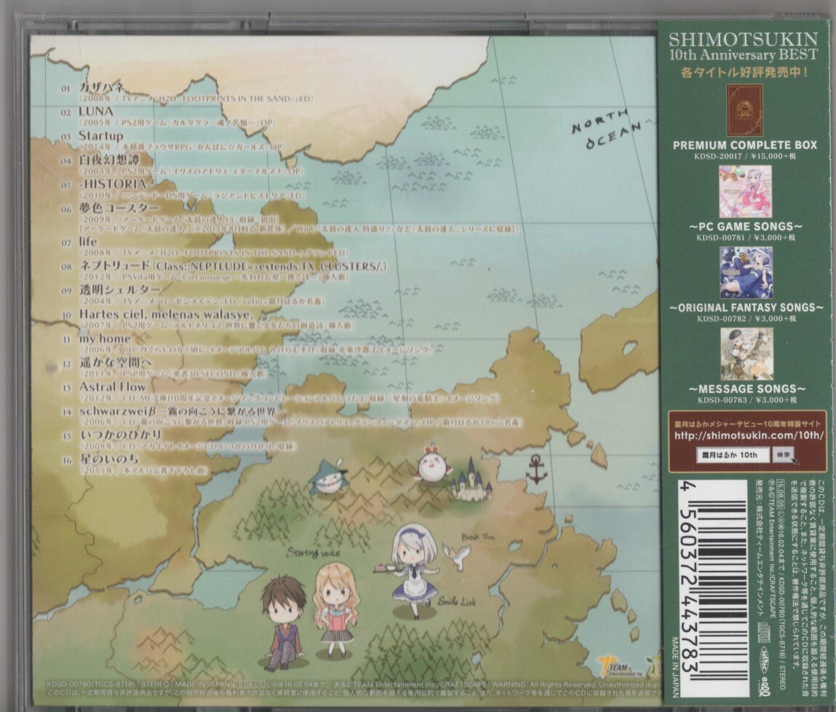Viewport: 836px width, 712px height.
Task: Click the KDSD-00782 / ¥3,000+税 price
Action: tap(746, 318)
